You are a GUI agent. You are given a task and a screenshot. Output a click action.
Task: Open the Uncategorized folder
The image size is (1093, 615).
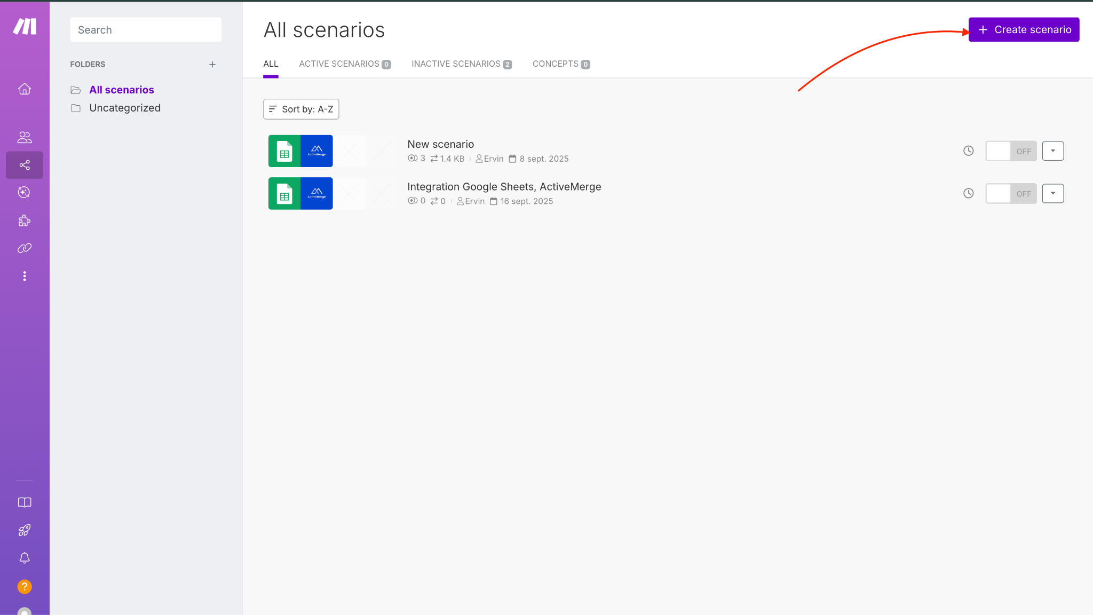(125, 107)
